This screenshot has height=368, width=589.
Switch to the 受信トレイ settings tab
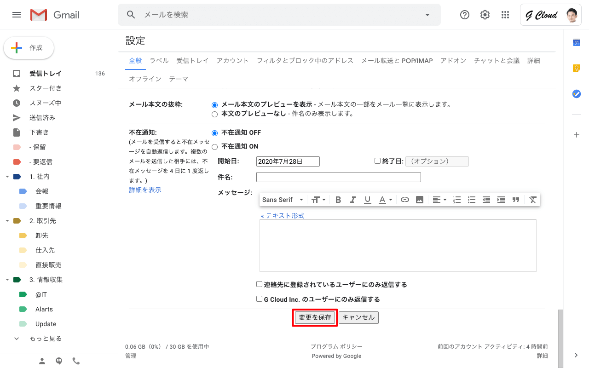pyautogui.click(x=192, y=61)
